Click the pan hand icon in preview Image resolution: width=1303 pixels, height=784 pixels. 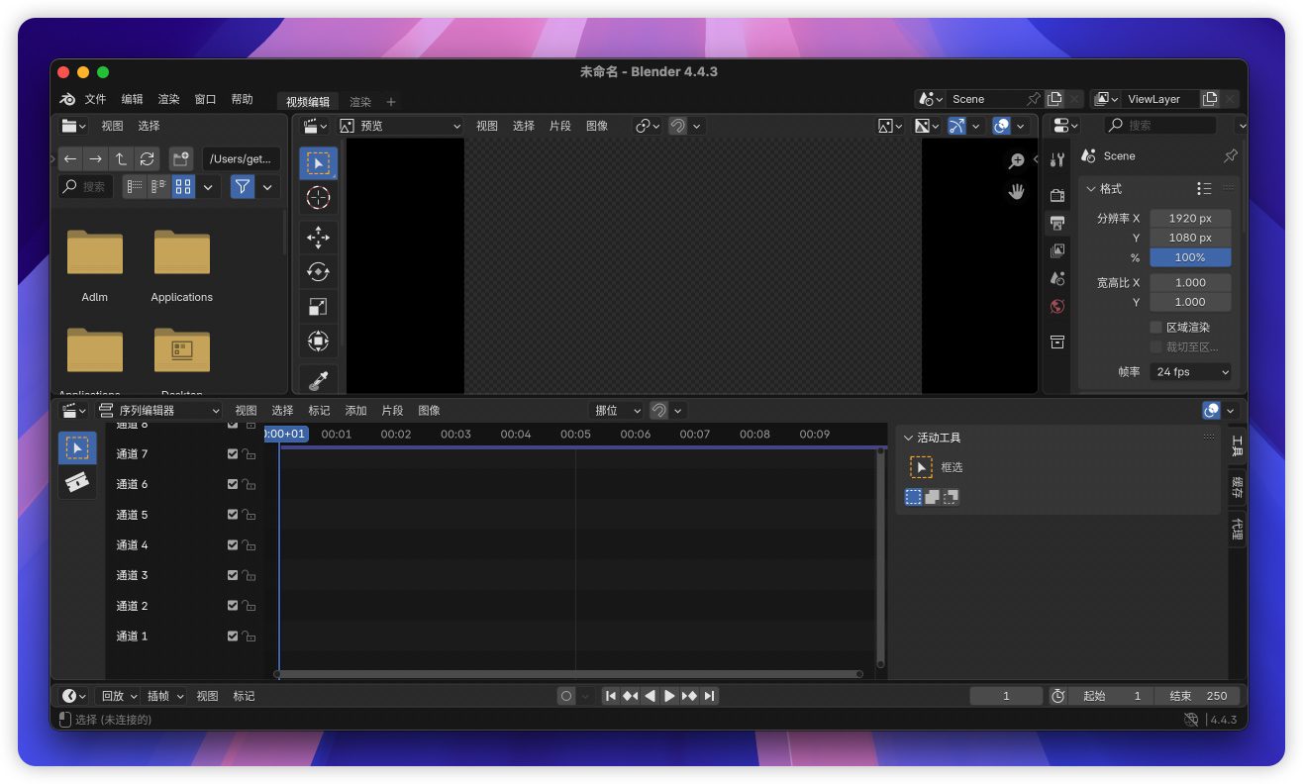[1016, 192]
